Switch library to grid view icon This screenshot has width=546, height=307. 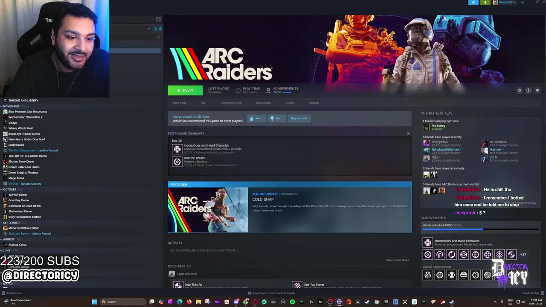coord(158,19)
